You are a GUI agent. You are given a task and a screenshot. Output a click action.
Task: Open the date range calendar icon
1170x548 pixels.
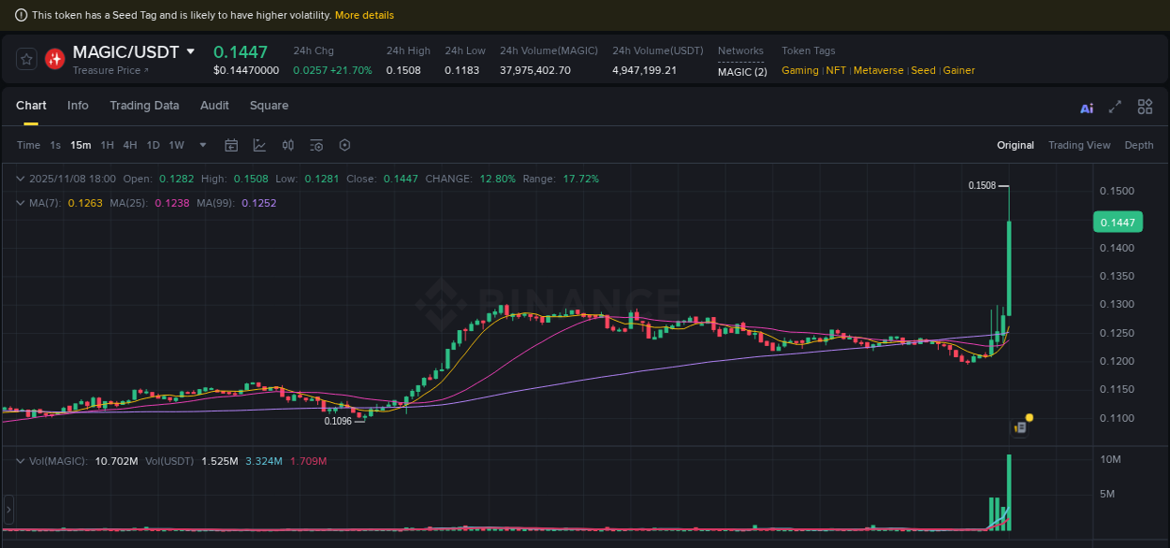[x=231, y=145]
